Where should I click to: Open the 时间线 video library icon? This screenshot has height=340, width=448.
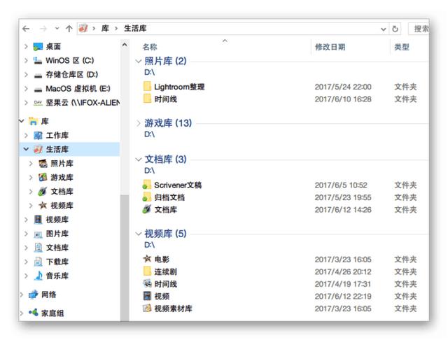pos(147,284)
